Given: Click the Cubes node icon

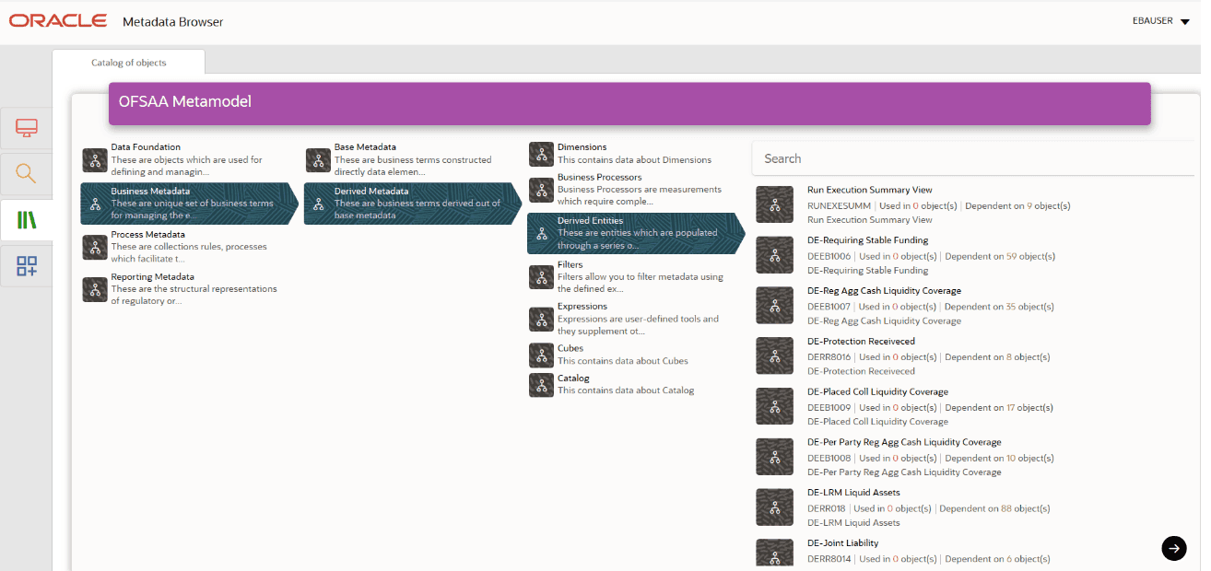Looking at the screenshot, I should tap(542, 355).
